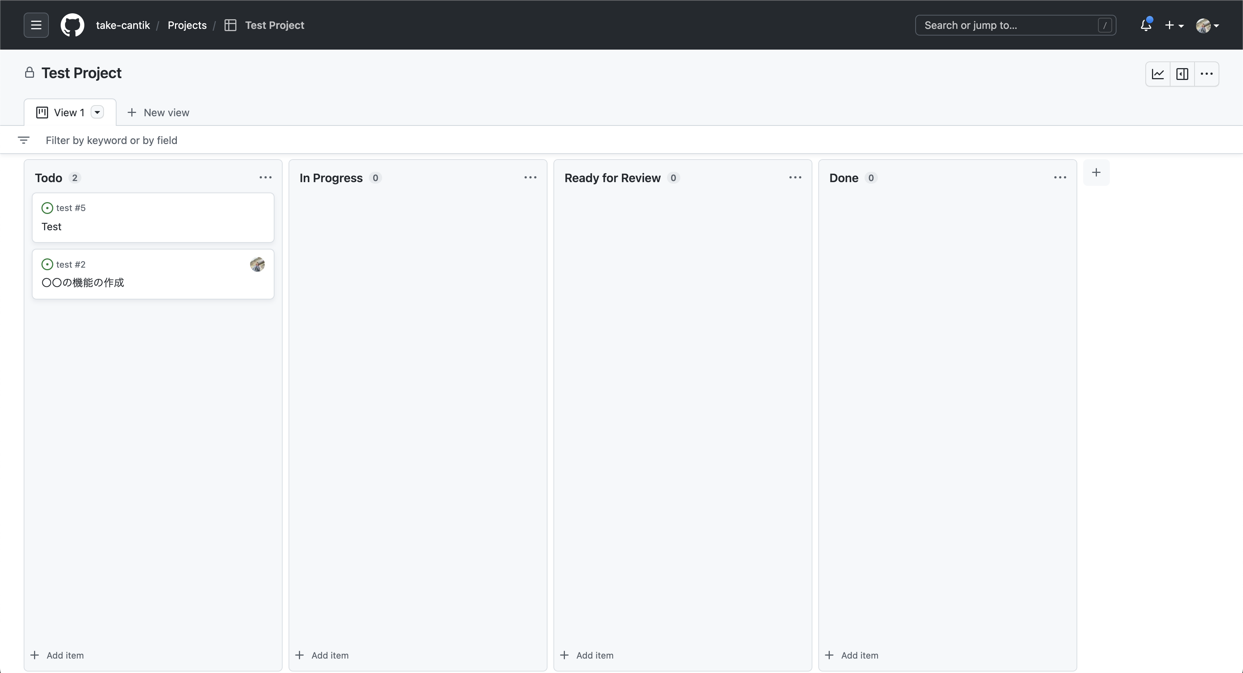
Task: Expand View 1 dropdown arrow
Action: [x=97, y=113]
